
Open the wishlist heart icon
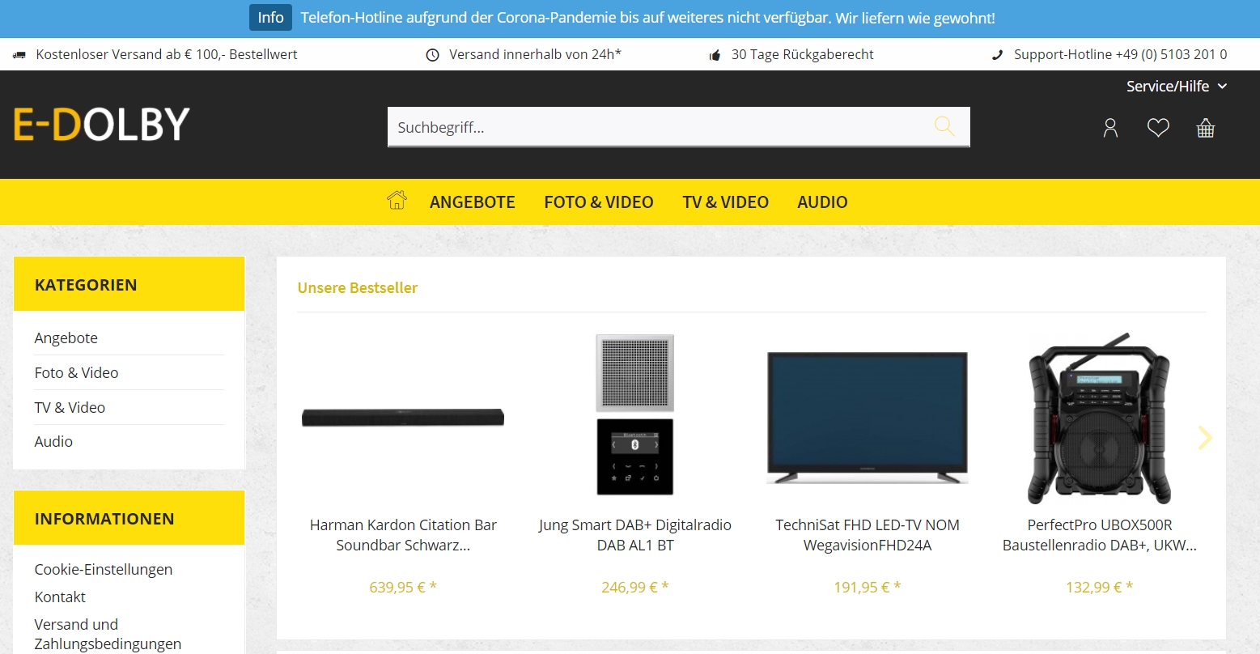1158,128
